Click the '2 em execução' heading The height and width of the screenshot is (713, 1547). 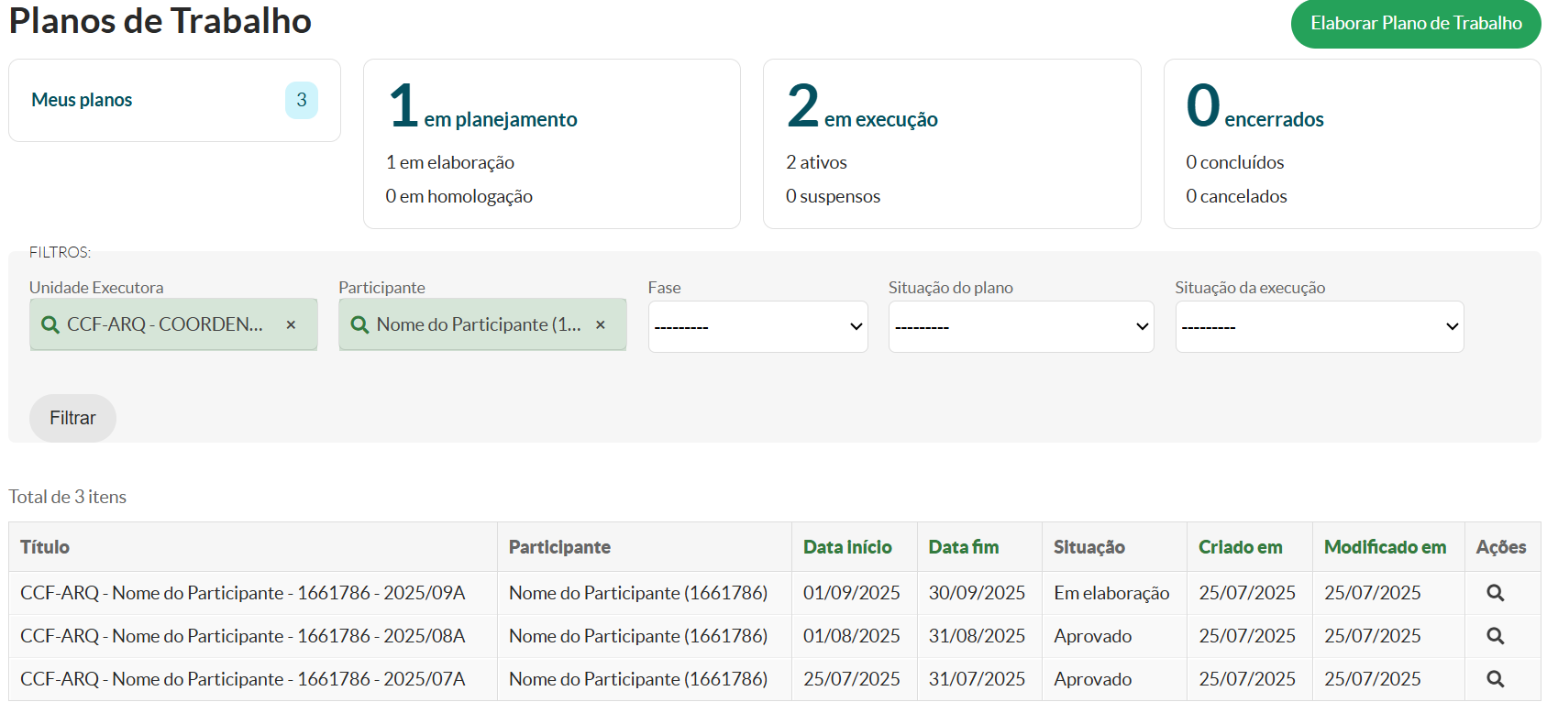(862, 106)
